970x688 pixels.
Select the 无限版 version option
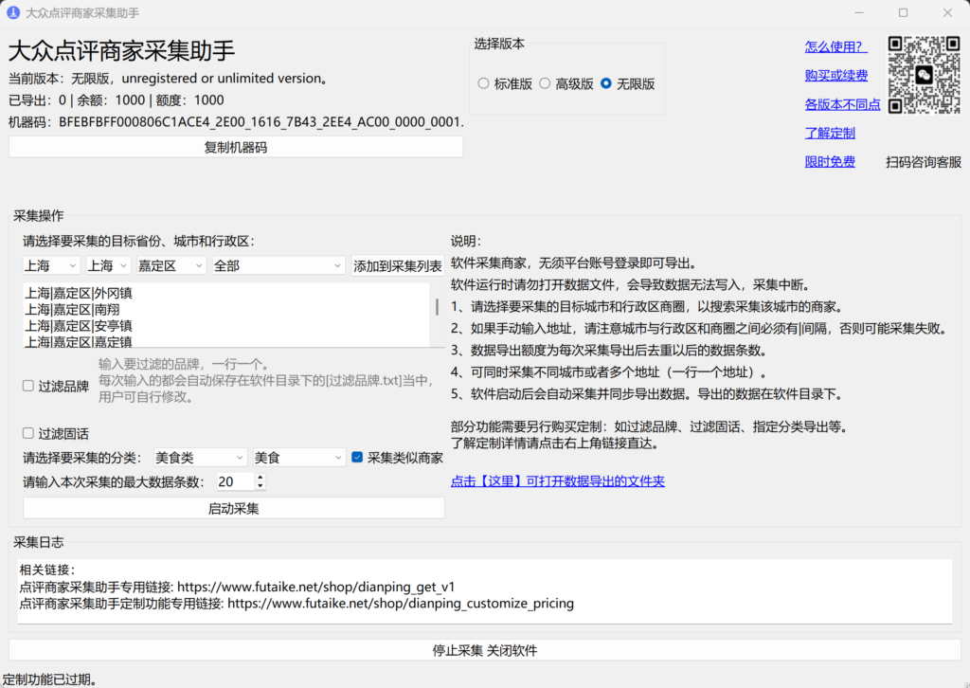click(x=605, y=81)
